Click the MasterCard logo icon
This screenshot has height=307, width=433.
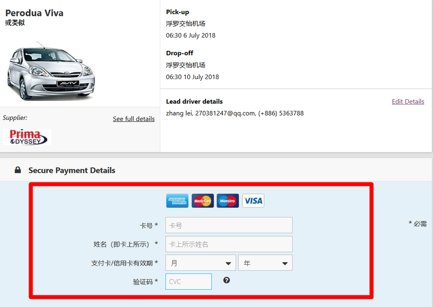point(203,201)
